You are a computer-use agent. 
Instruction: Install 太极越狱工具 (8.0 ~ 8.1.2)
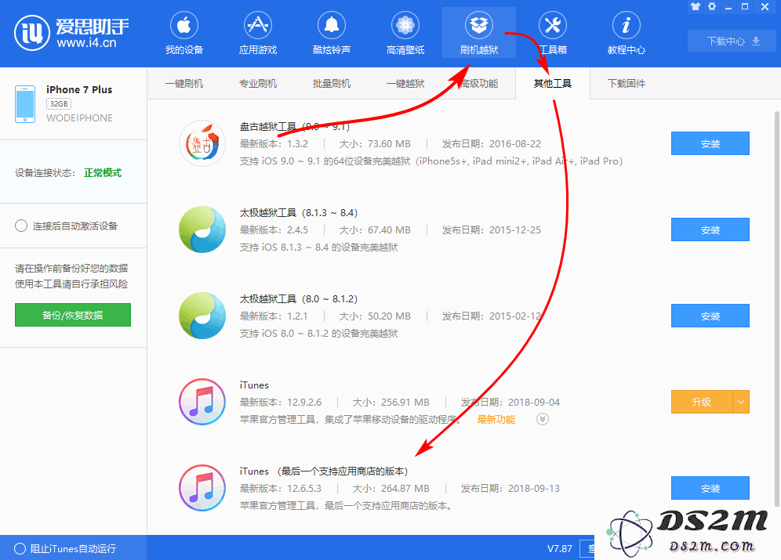pyautogui.click(x=710, y=316)
